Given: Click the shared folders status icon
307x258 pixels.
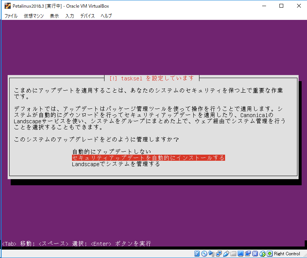Looking at the screenshot, I should pyautogui.click(x=233, y=253).
